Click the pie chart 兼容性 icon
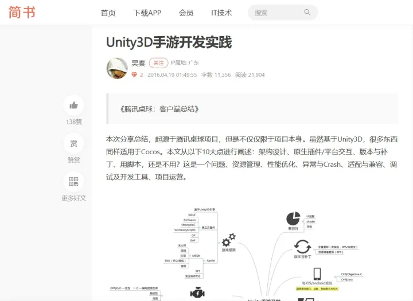The height and width of the screenshot is (301, 413). [293, 218]
